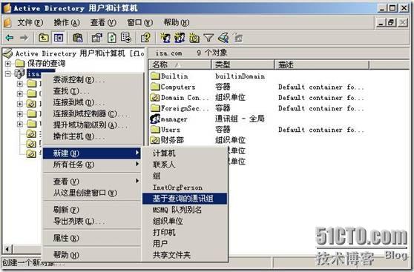Select InetOrgPerson in the submenu
The width and height of the screenshot is (414, 272).
[x=185, y=187]
